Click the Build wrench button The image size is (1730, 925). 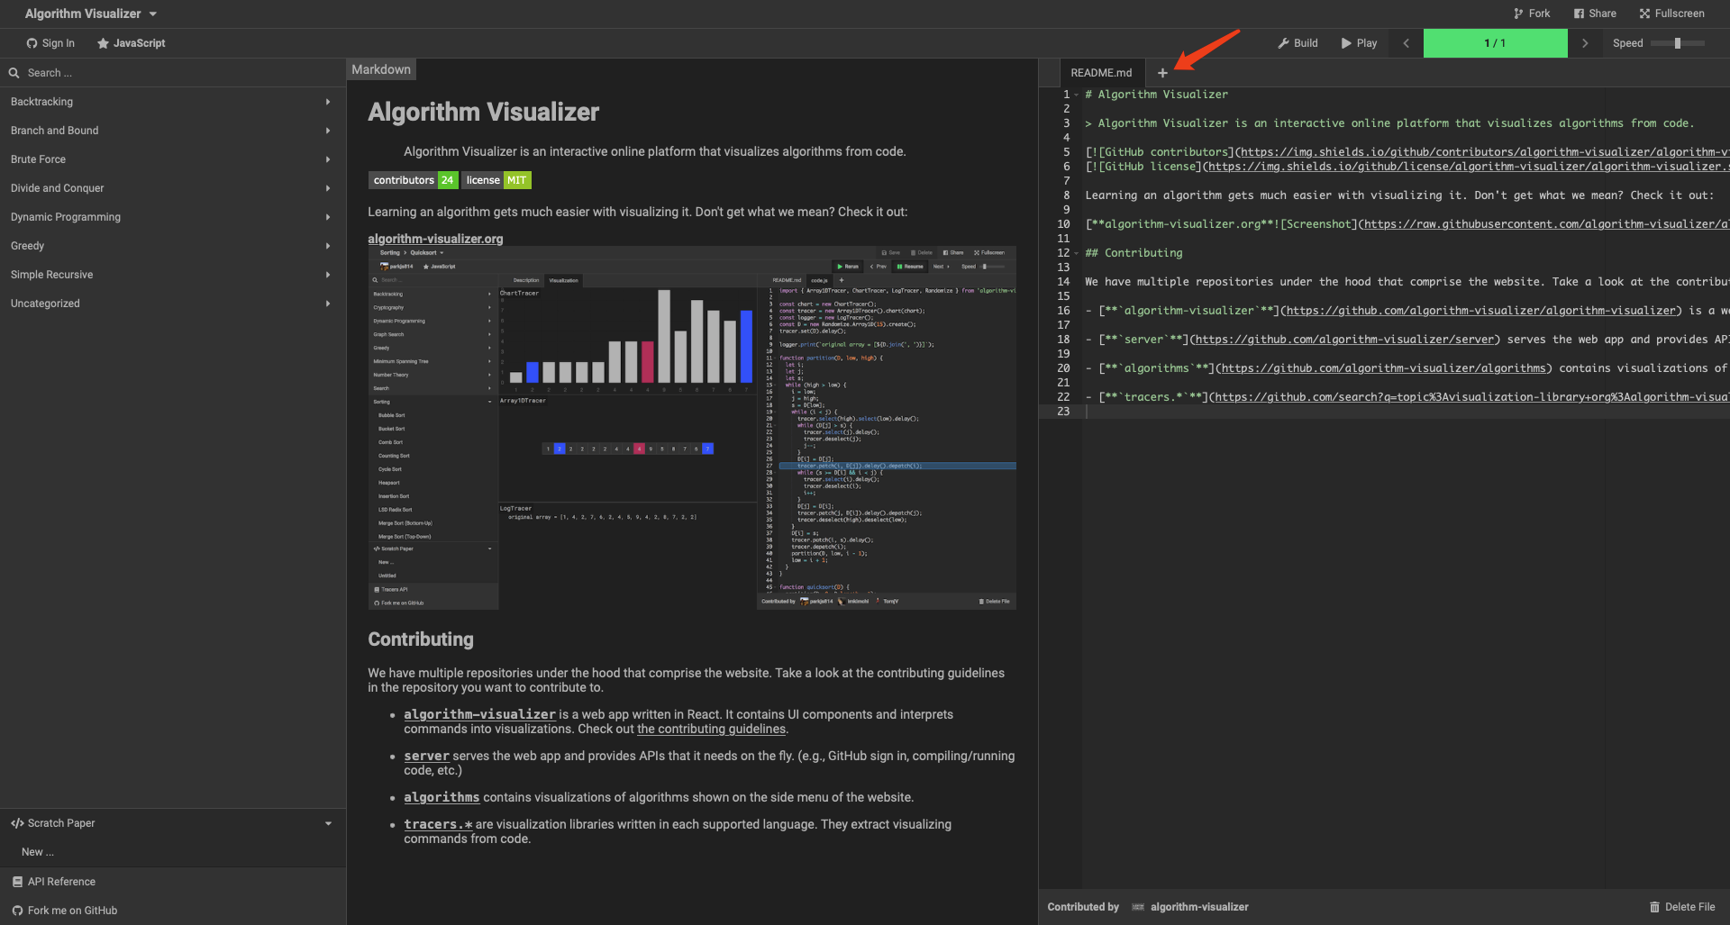point(1297,43)
